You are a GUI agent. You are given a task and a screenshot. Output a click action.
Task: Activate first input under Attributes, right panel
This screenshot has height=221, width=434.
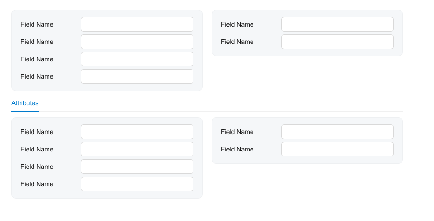coord(338,132)
